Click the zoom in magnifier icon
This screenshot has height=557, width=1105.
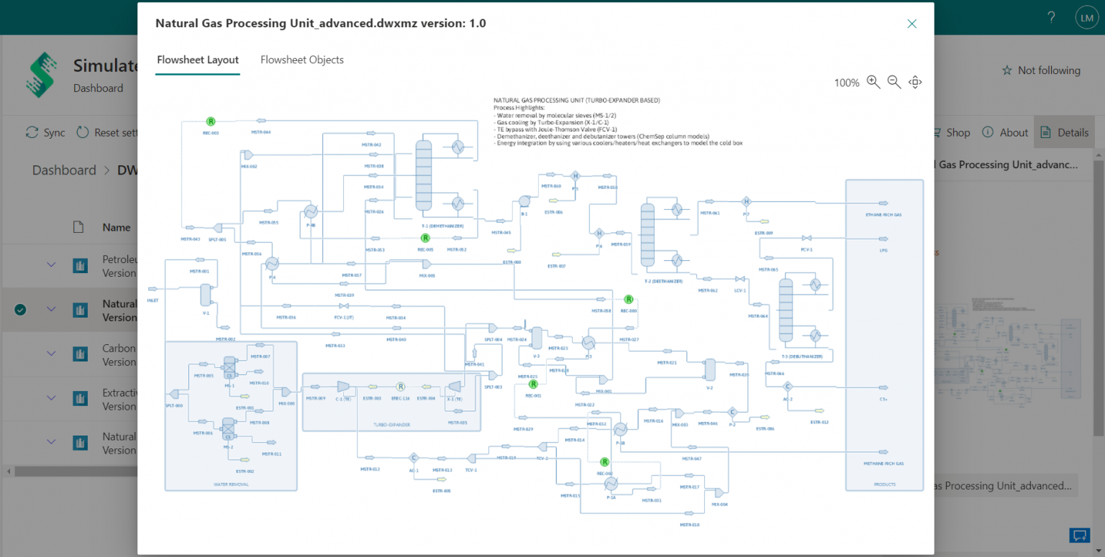[873, 82]
